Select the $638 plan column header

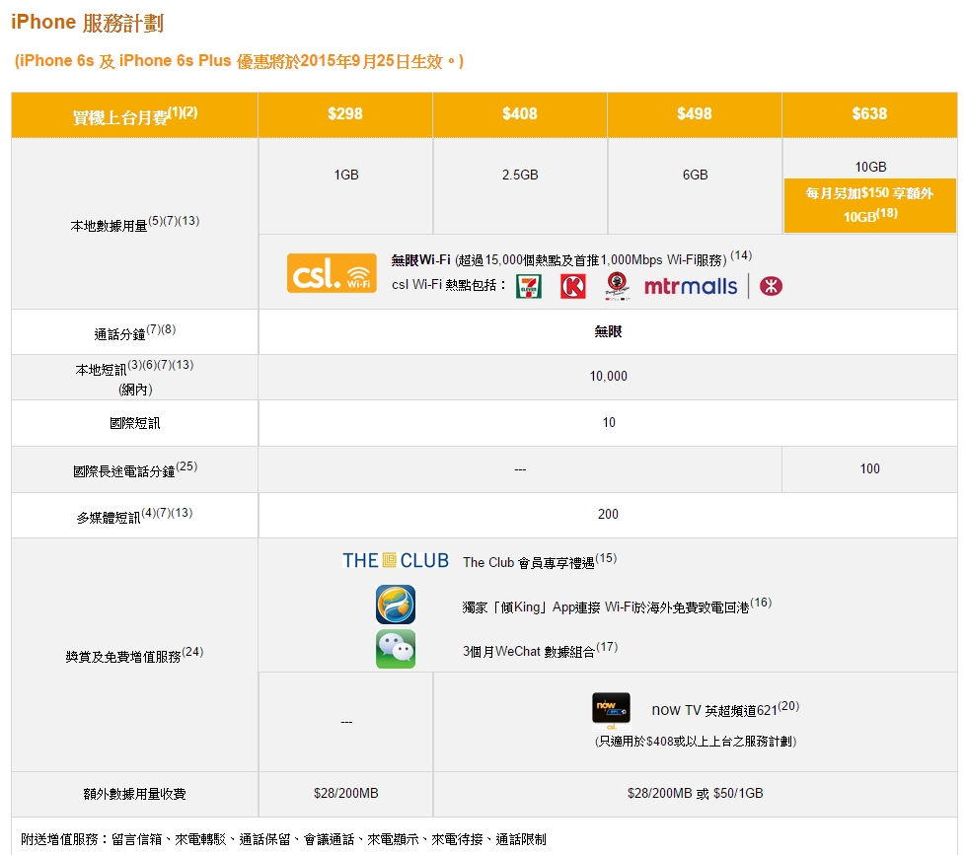pos(869,114)
